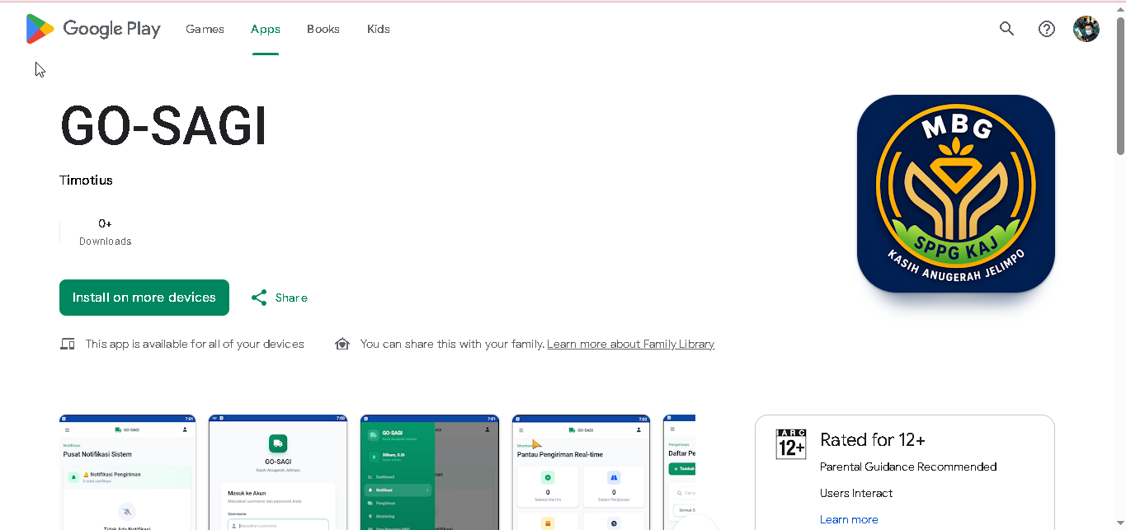Image resolution: width=1126 pixels, height=530 pixels.
Task: Click the 12+ rating badge
Action: coord(791,444)
